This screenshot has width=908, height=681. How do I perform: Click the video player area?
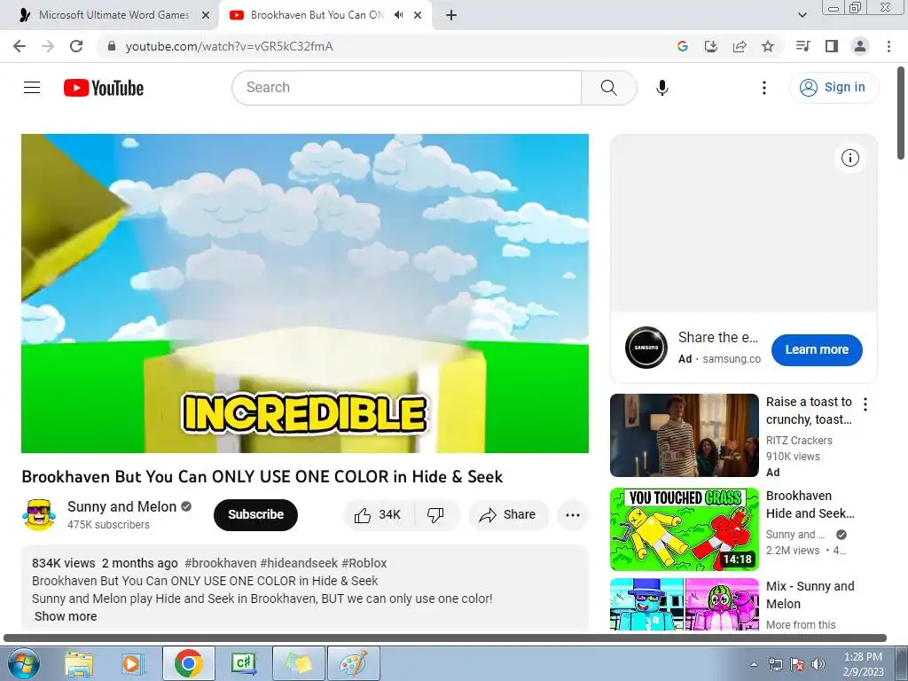tap(305, 293)
